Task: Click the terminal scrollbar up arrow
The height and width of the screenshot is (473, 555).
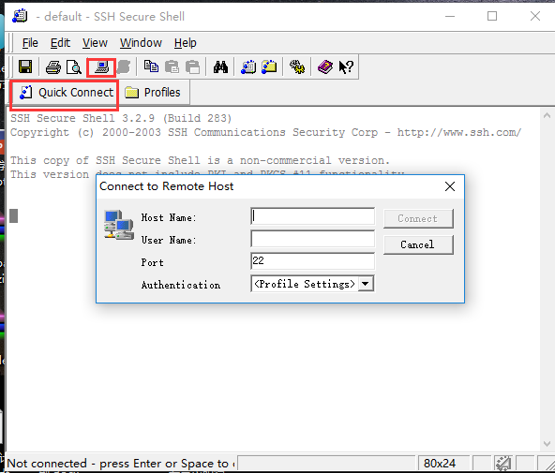Action: [547, 115]
